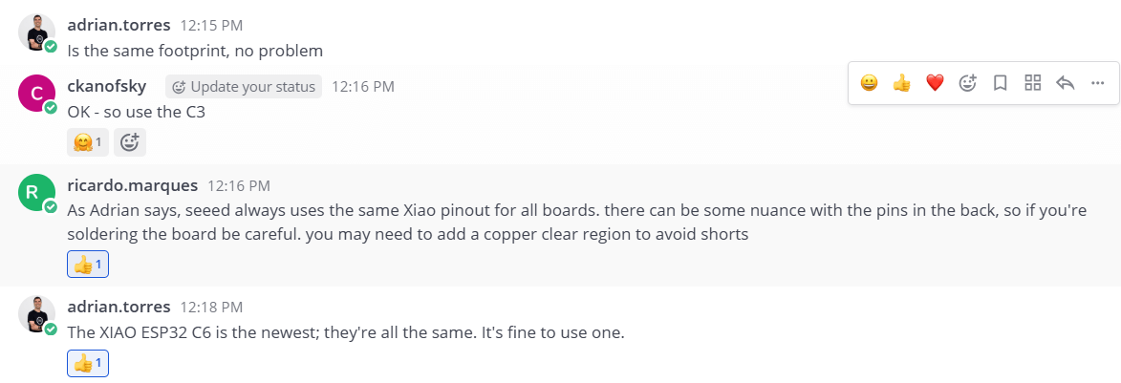1121x383 pixels.
Task: Open more actions ellipsis menu
Action: click(1098, 83)
